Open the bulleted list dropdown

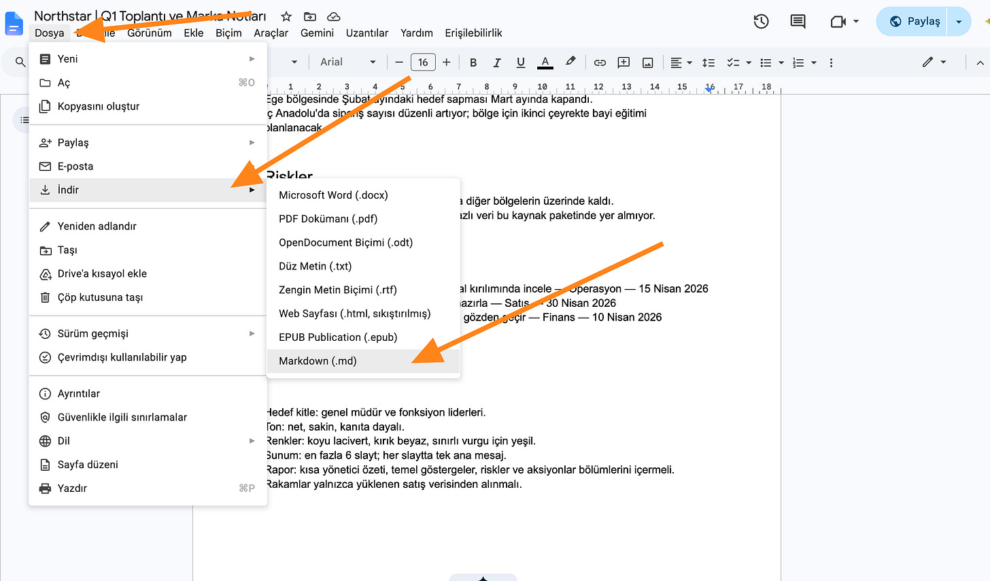pos(772,63)
